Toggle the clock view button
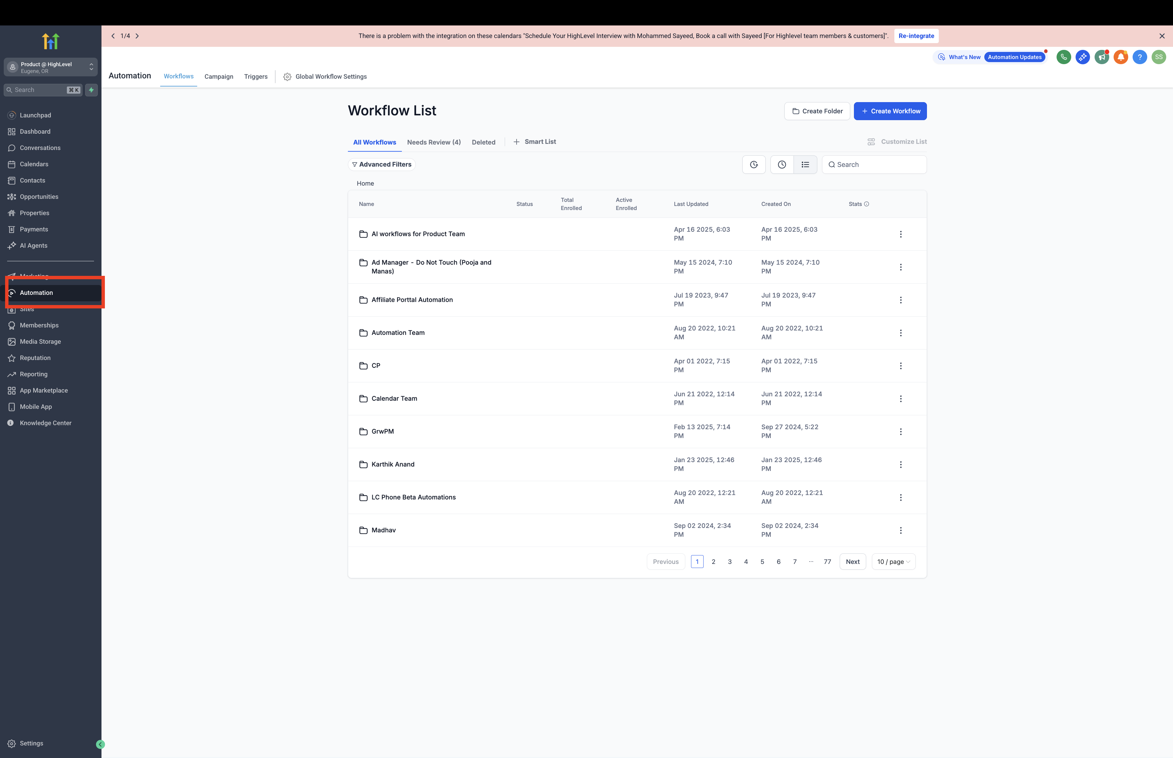Screen dimensions: 1173x758 (781, 165)
